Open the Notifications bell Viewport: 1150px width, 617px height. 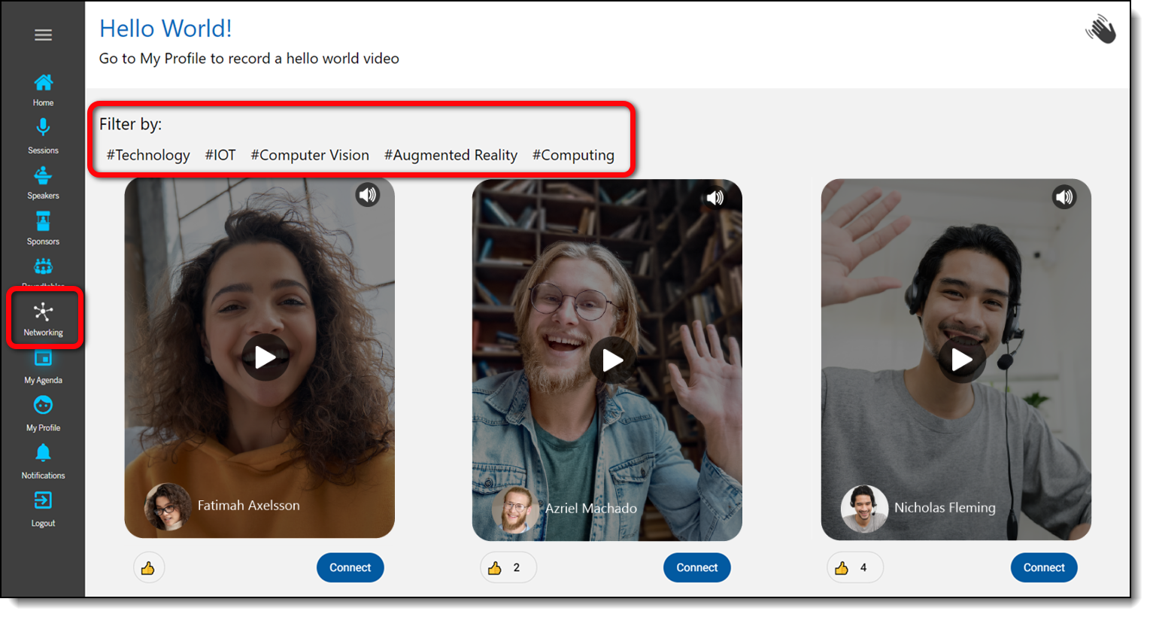click(x=43, y=453)
